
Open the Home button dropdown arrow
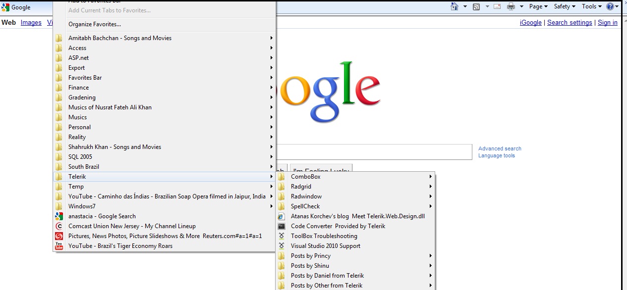[465, 6]
